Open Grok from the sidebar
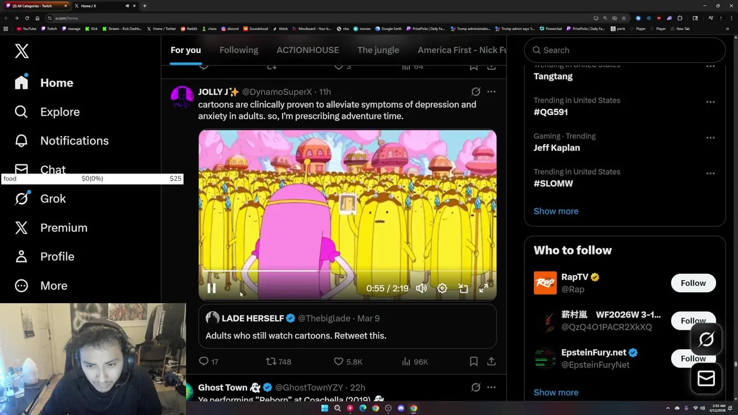Image resolution: width=738 pixels, height=415 pixels. click(40, 199)
